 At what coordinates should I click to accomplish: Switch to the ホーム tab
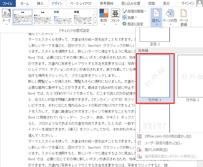25,3
